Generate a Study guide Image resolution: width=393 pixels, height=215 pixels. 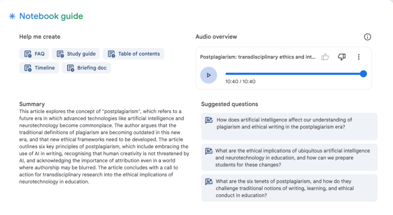76,54
